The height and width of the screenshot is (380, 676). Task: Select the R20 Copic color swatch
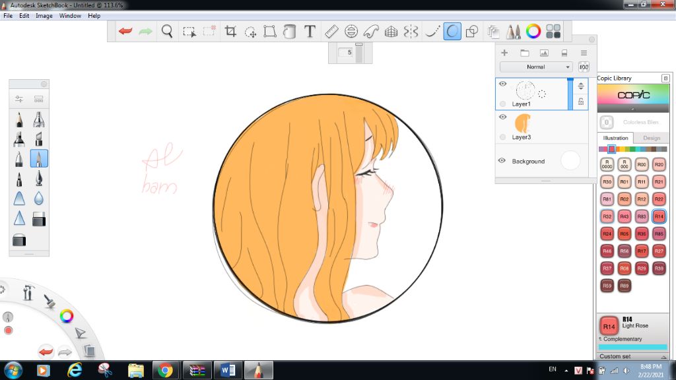click(659, 164)
